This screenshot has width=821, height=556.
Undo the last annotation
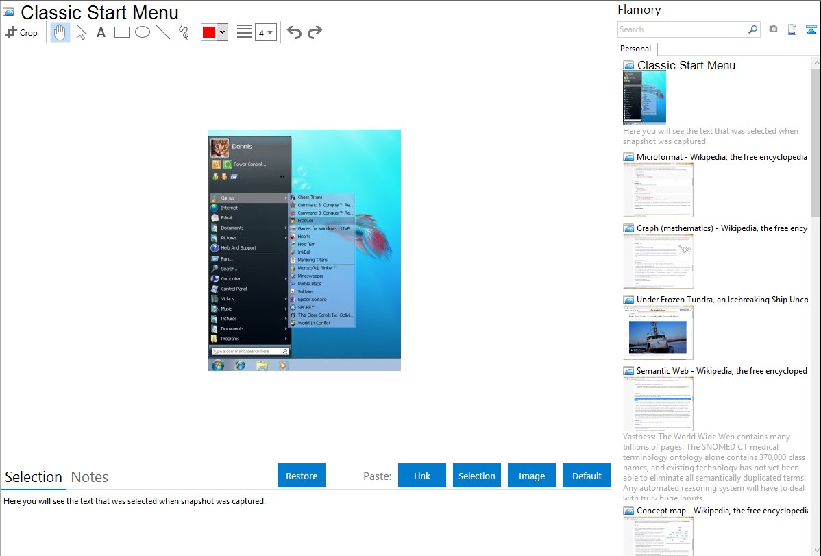point(294,32)
